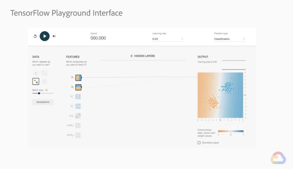
Task: Click the orange-to-blue color legend bar
Action: (x=231, y=131)
